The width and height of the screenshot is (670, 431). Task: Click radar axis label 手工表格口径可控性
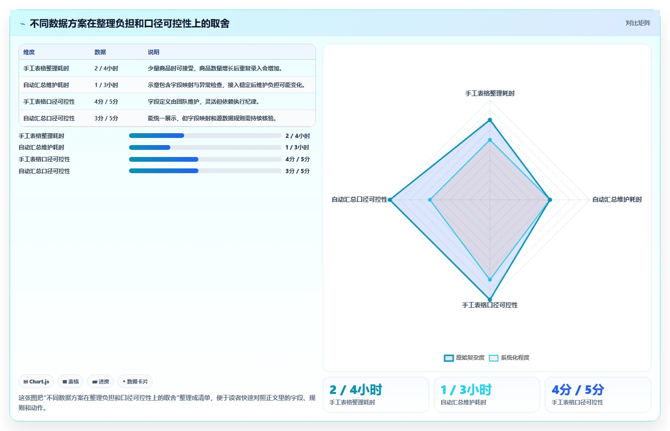click(490, 305)
